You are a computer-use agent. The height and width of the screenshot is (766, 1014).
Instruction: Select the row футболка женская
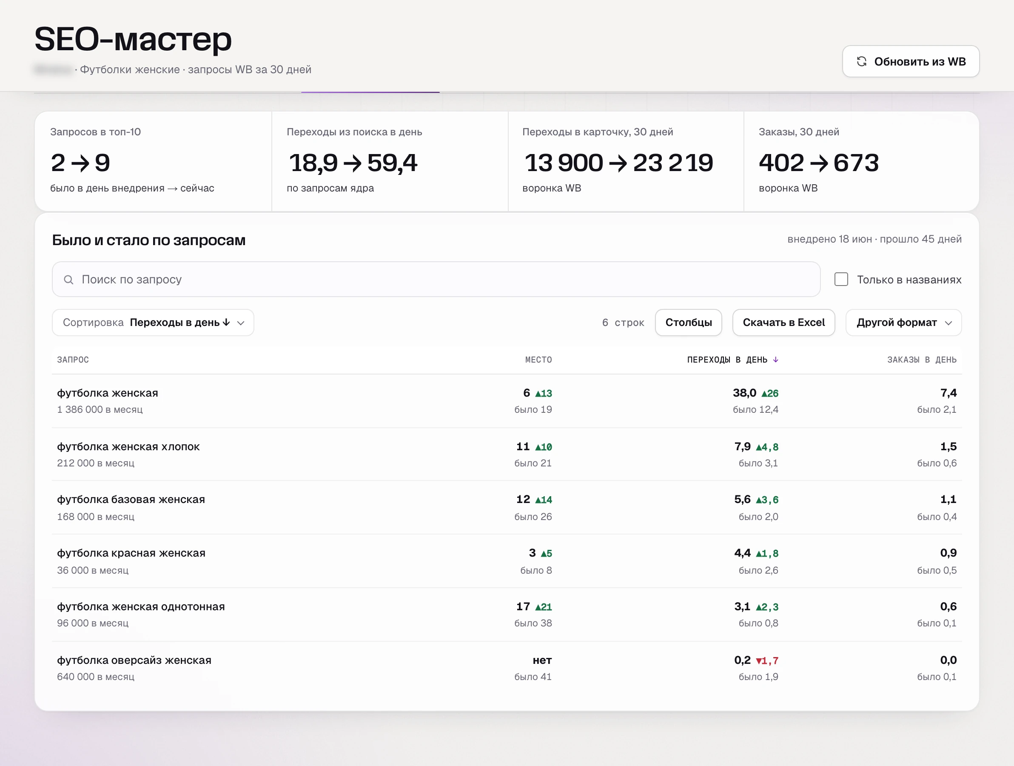coord(507,401)
